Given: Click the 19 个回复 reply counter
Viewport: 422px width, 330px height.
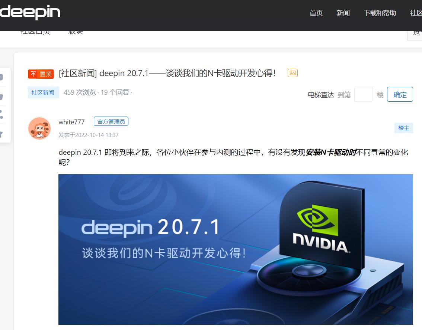Looking at the screenshot, I should 116,92.
